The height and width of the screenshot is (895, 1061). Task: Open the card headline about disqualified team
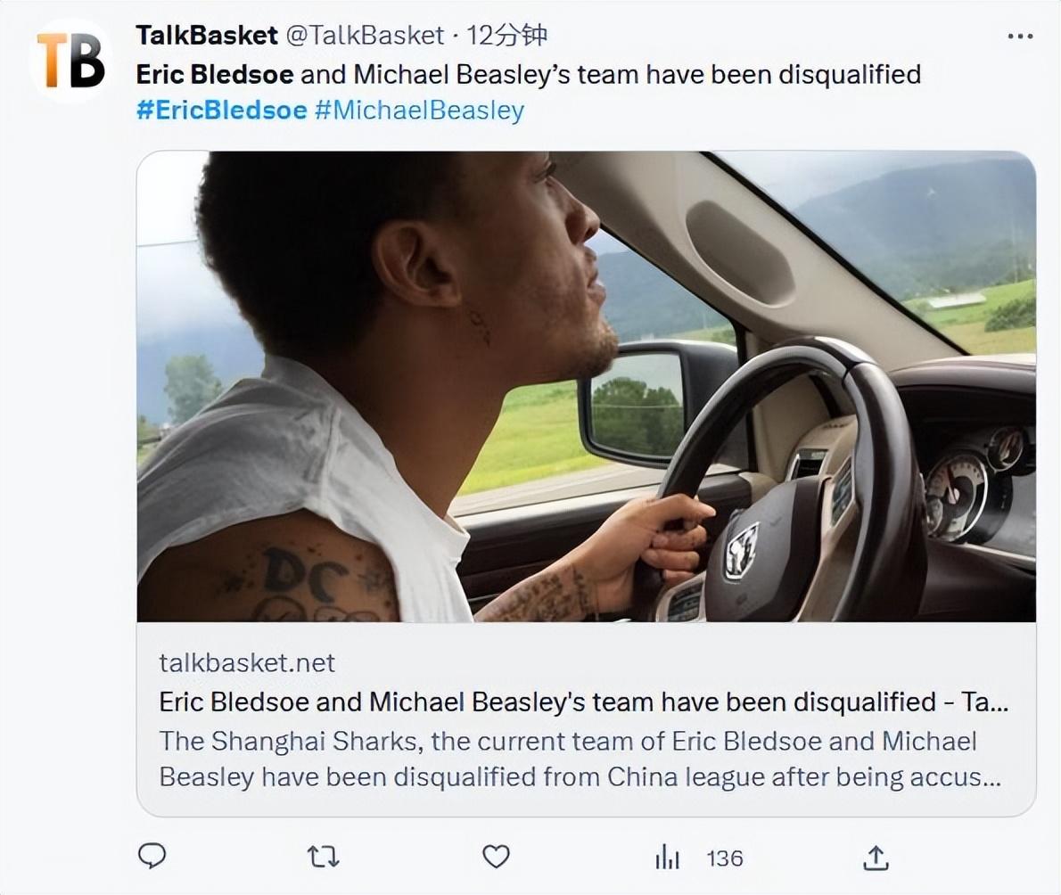click(583, 702)
